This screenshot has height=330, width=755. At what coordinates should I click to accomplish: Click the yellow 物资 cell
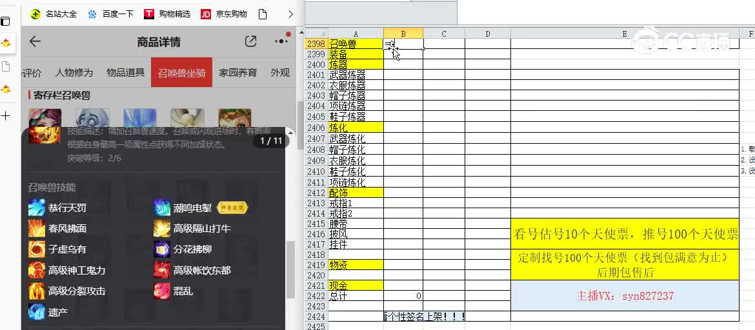pos(356,264)
